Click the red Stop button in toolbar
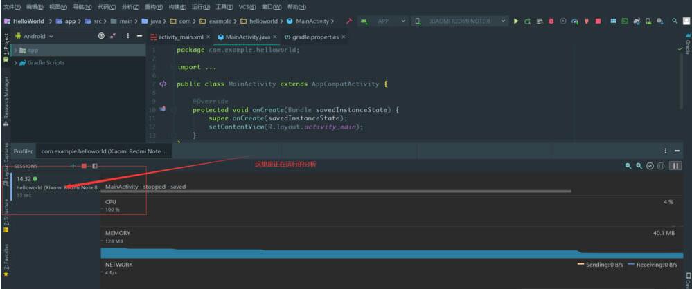692x289 pixels. (598, 21)
